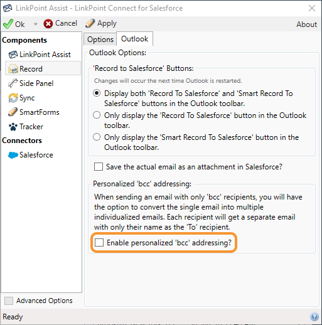The image size is (322, 325).
Task: Click the Apply button text
Action: click(x=107, y=23)
